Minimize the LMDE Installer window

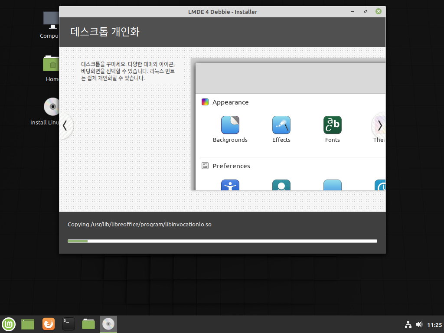[x=353, y=11]
